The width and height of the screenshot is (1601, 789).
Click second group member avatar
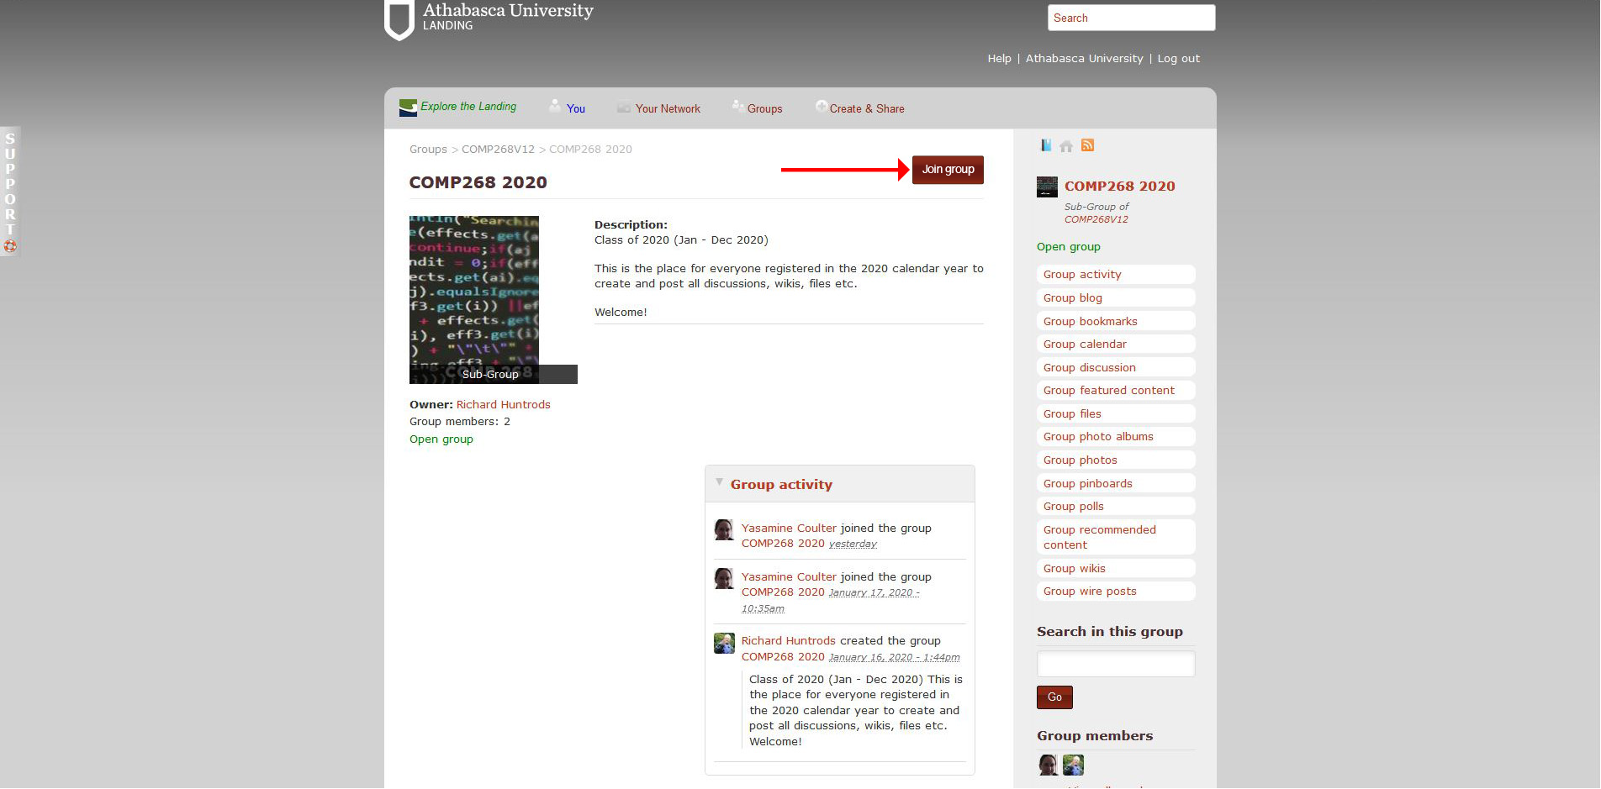click(x=1073, y=765)
